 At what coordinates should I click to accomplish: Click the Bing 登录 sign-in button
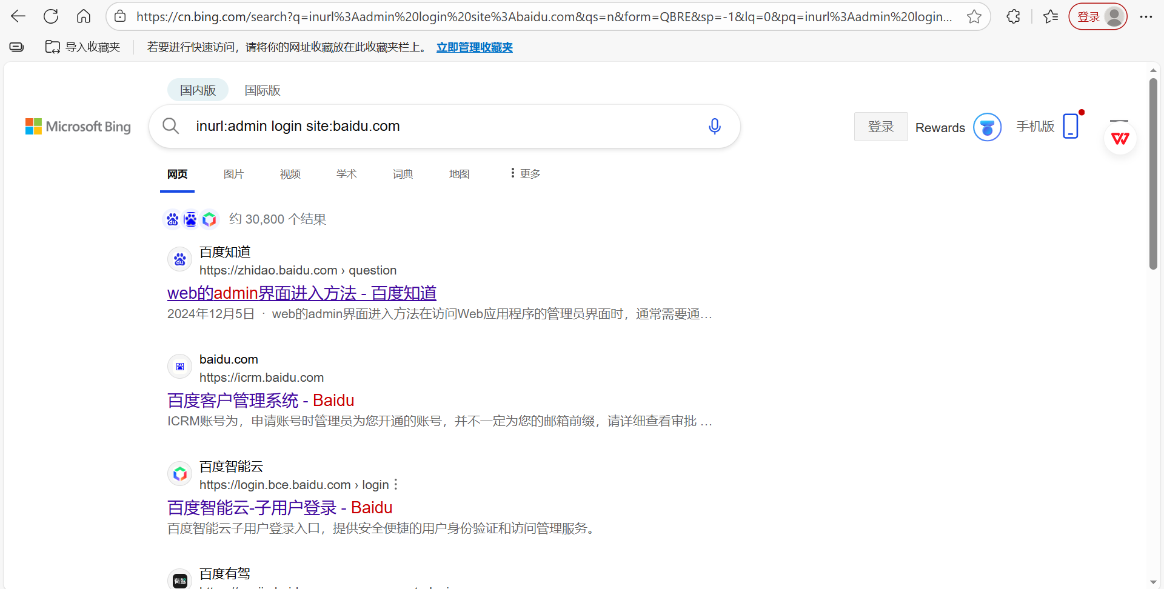pos(881,127)
